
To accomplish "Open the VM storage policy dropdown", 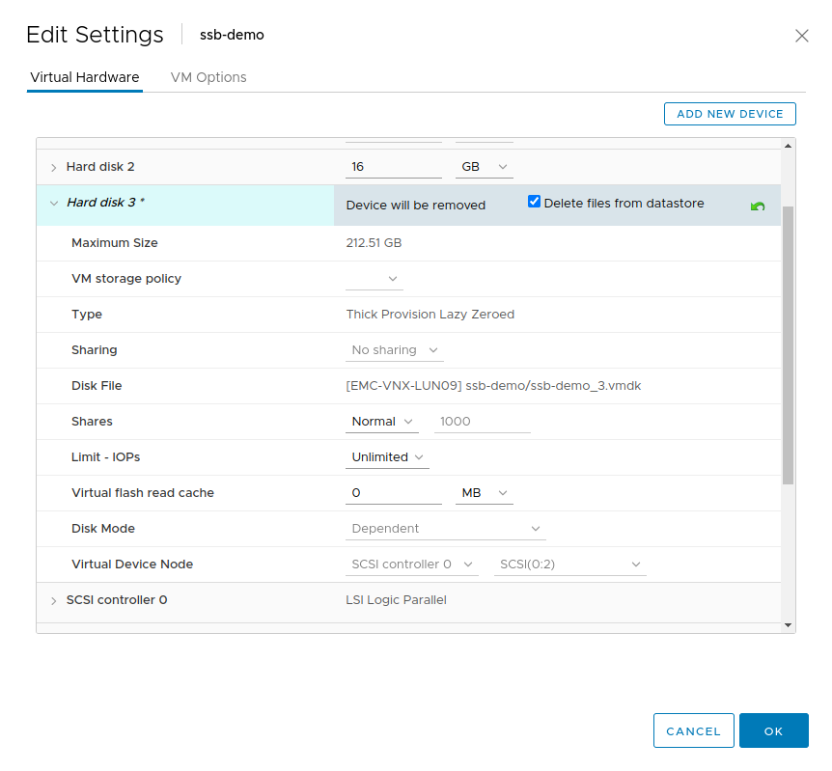I will (x=374, y=279).
